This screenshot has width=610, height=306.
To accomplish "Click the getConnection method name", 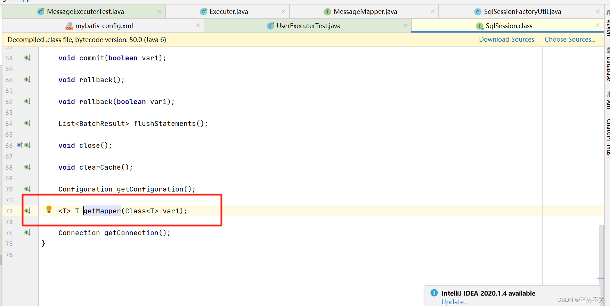I will [x=131, y=233].
